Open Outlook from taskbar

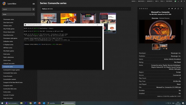point(44,103)
